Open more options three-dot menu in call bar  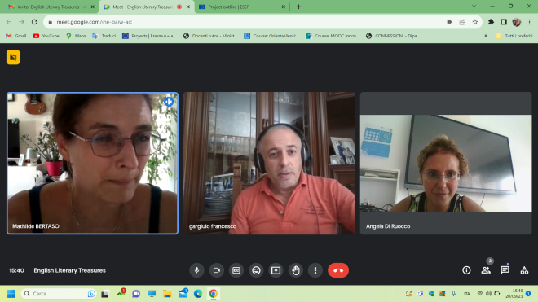[x=315, y=270]
